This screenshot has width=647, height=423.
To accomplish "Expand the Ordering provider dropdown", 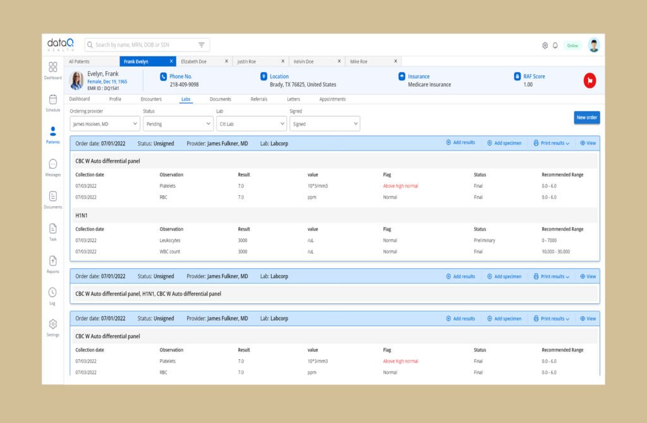I will coord(105,124).
